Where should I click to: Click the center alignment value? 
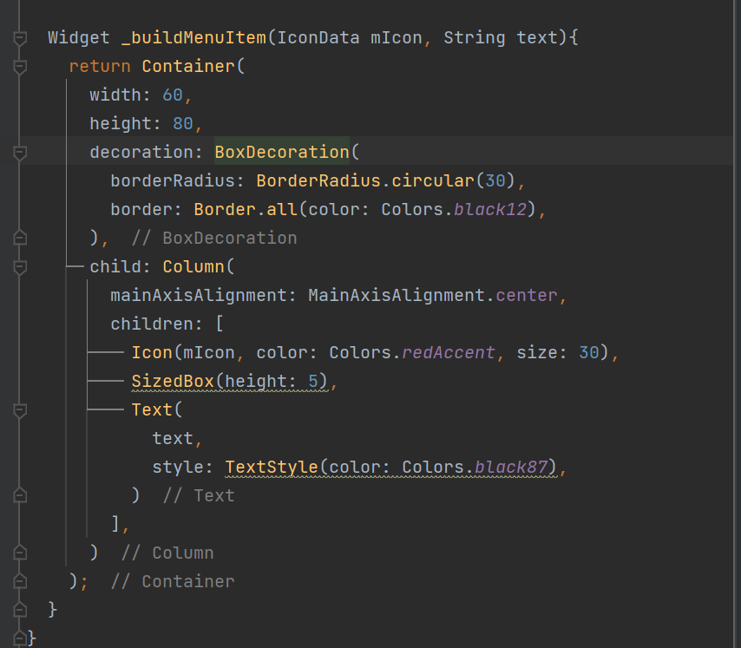[x=527, y=295]
